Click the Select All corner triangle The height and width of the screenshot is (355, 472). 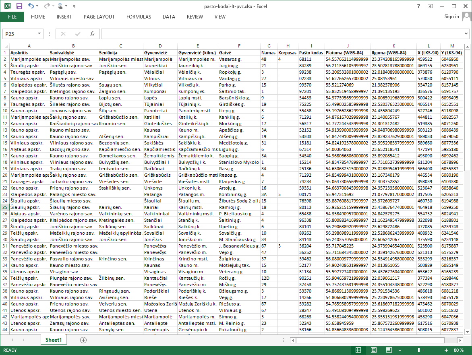(x=6, y=46)
